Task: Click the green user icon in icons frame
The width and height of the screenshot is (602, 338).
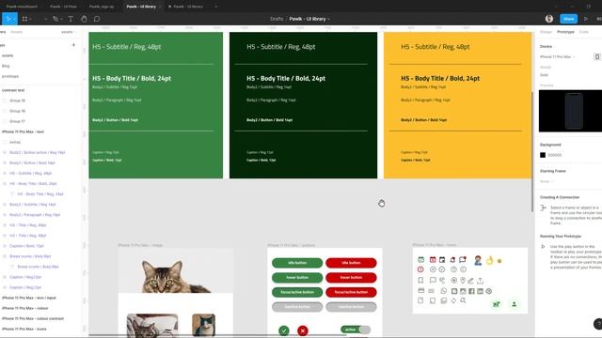Action: coord(515,304)
